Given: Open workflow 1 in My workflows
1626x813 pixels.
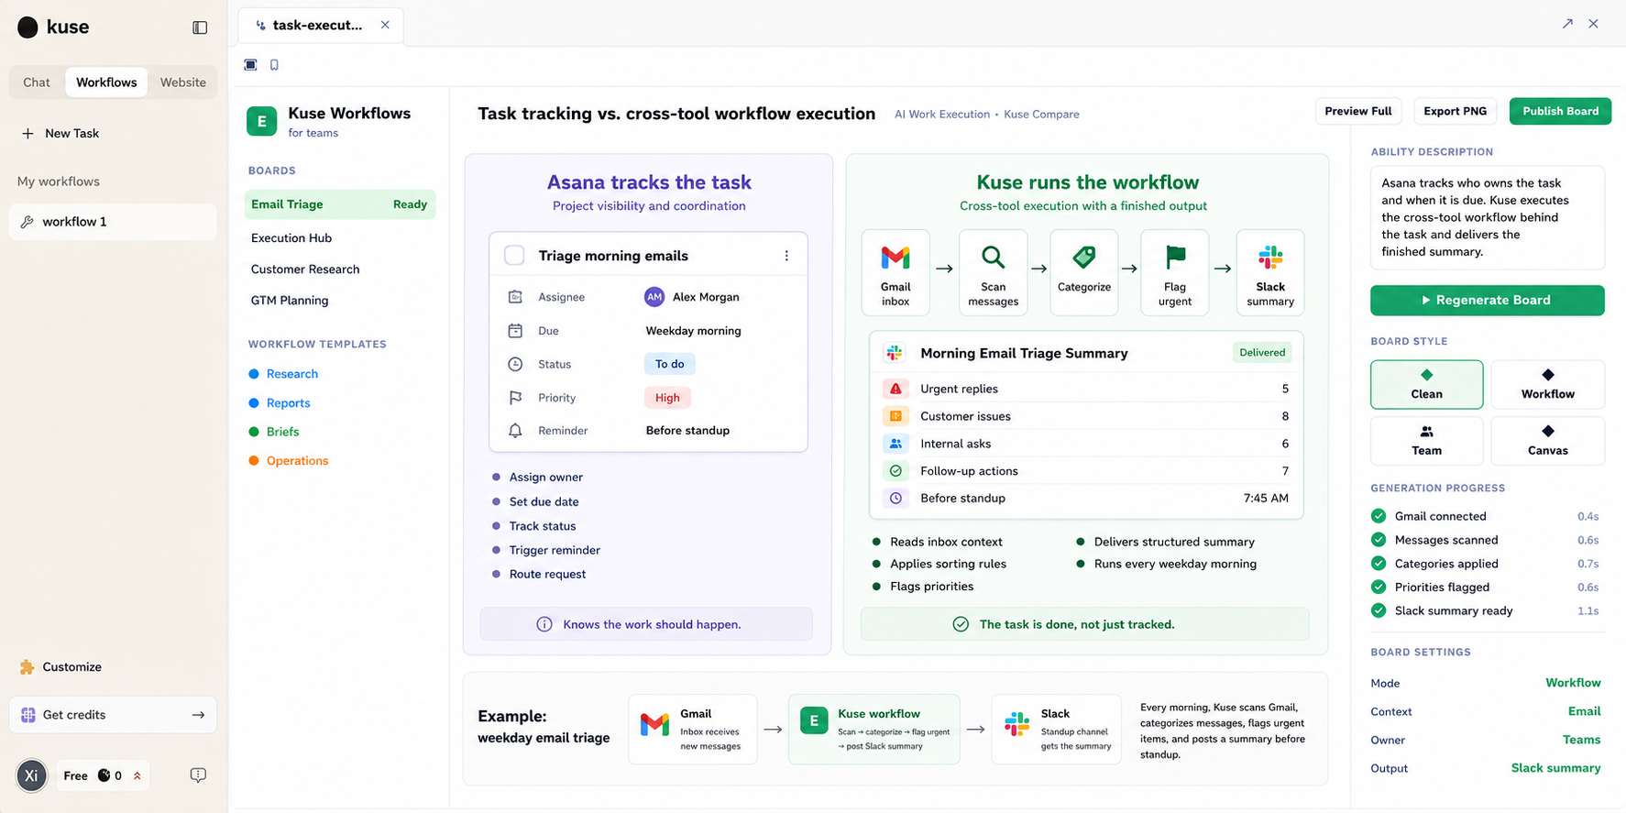Looking at the screenshot, I should (113, 222).
